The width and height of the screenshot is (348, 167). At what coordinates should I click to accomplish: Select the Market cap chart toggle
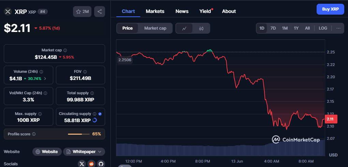coord(155,28)
